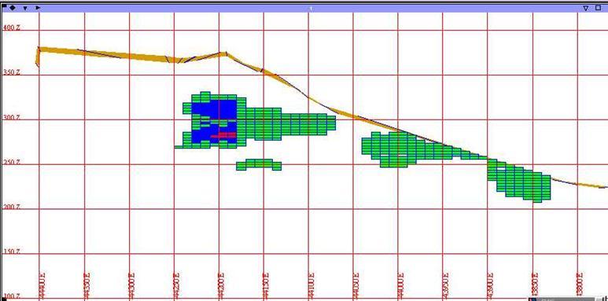
Task: Click the '4000 E' easting label
Action: point(400,285)
